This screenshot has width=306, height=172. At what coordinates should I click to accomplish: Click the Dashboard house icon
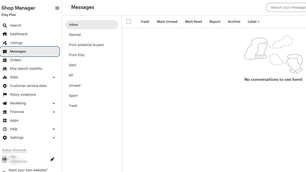[5, 34]
